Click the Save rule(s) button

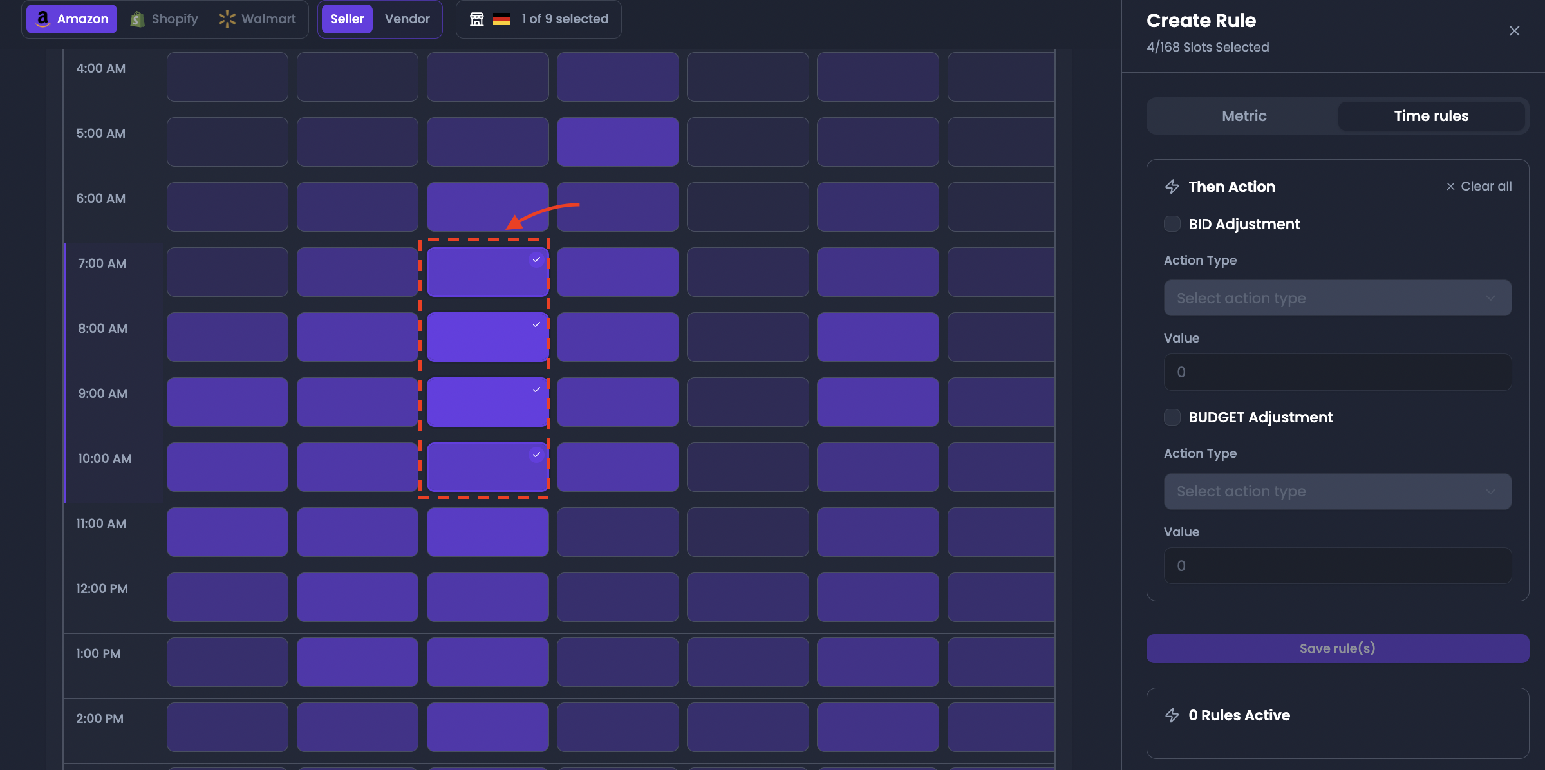[x=1337, y=648]
